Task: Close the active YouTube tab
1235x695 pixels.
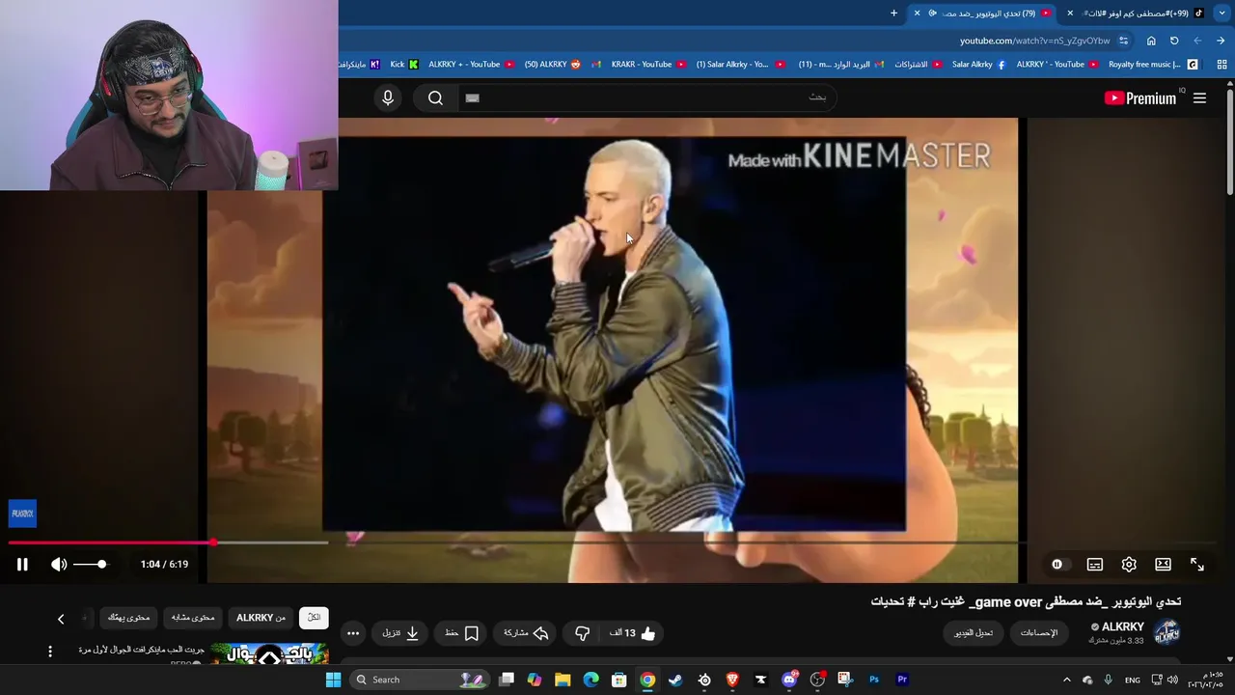Action: coord(917,14)
